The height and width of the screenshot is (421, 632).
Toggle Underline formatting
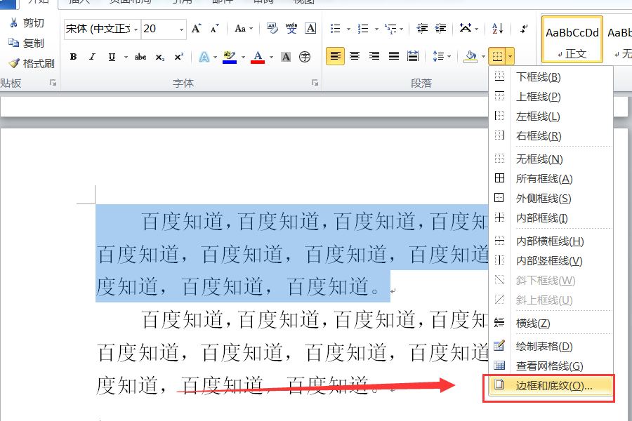click(x=112, y=57)
